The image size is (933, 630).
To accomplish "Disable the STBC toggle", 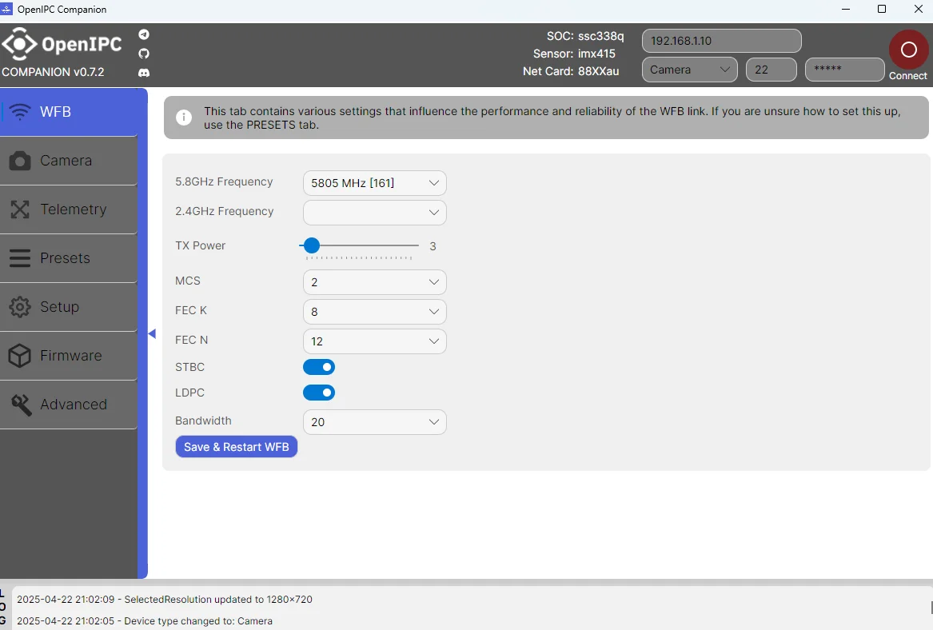I will [319, 367].
